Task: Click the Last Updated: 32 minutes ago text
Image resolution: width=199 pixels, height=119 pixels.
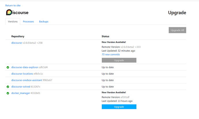Action: (118, 51)
